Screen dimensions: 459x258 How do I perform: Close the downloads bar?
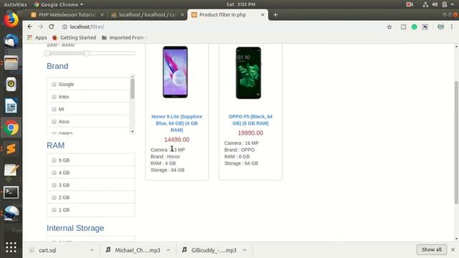[453, 249]
